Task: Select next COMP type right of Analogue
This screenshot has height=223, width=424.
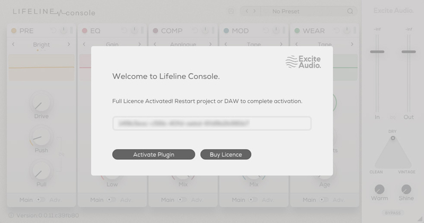Action: coord(210,44)
